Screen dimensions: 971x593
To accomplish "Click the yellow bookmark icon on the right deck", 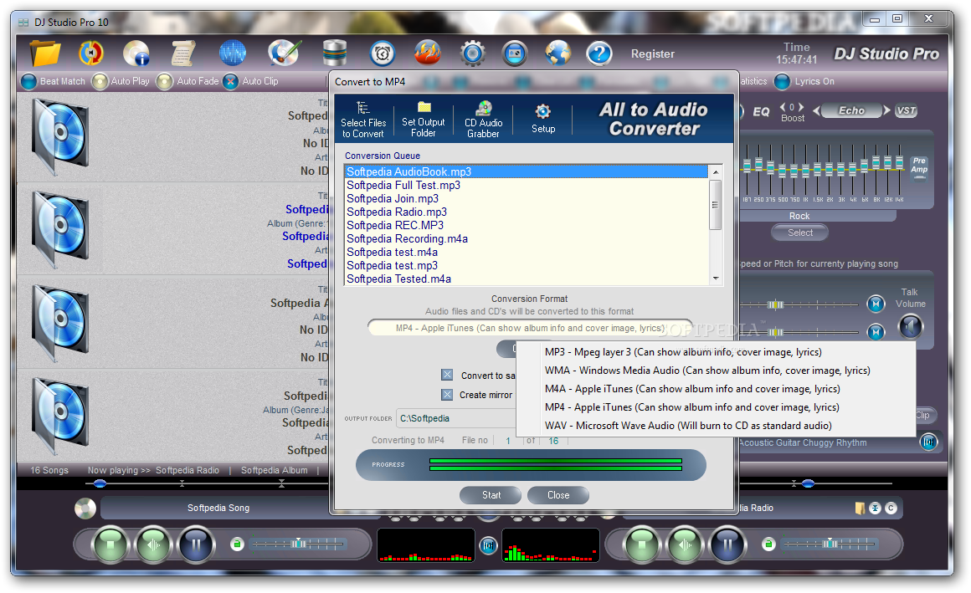I will point(861,509).
